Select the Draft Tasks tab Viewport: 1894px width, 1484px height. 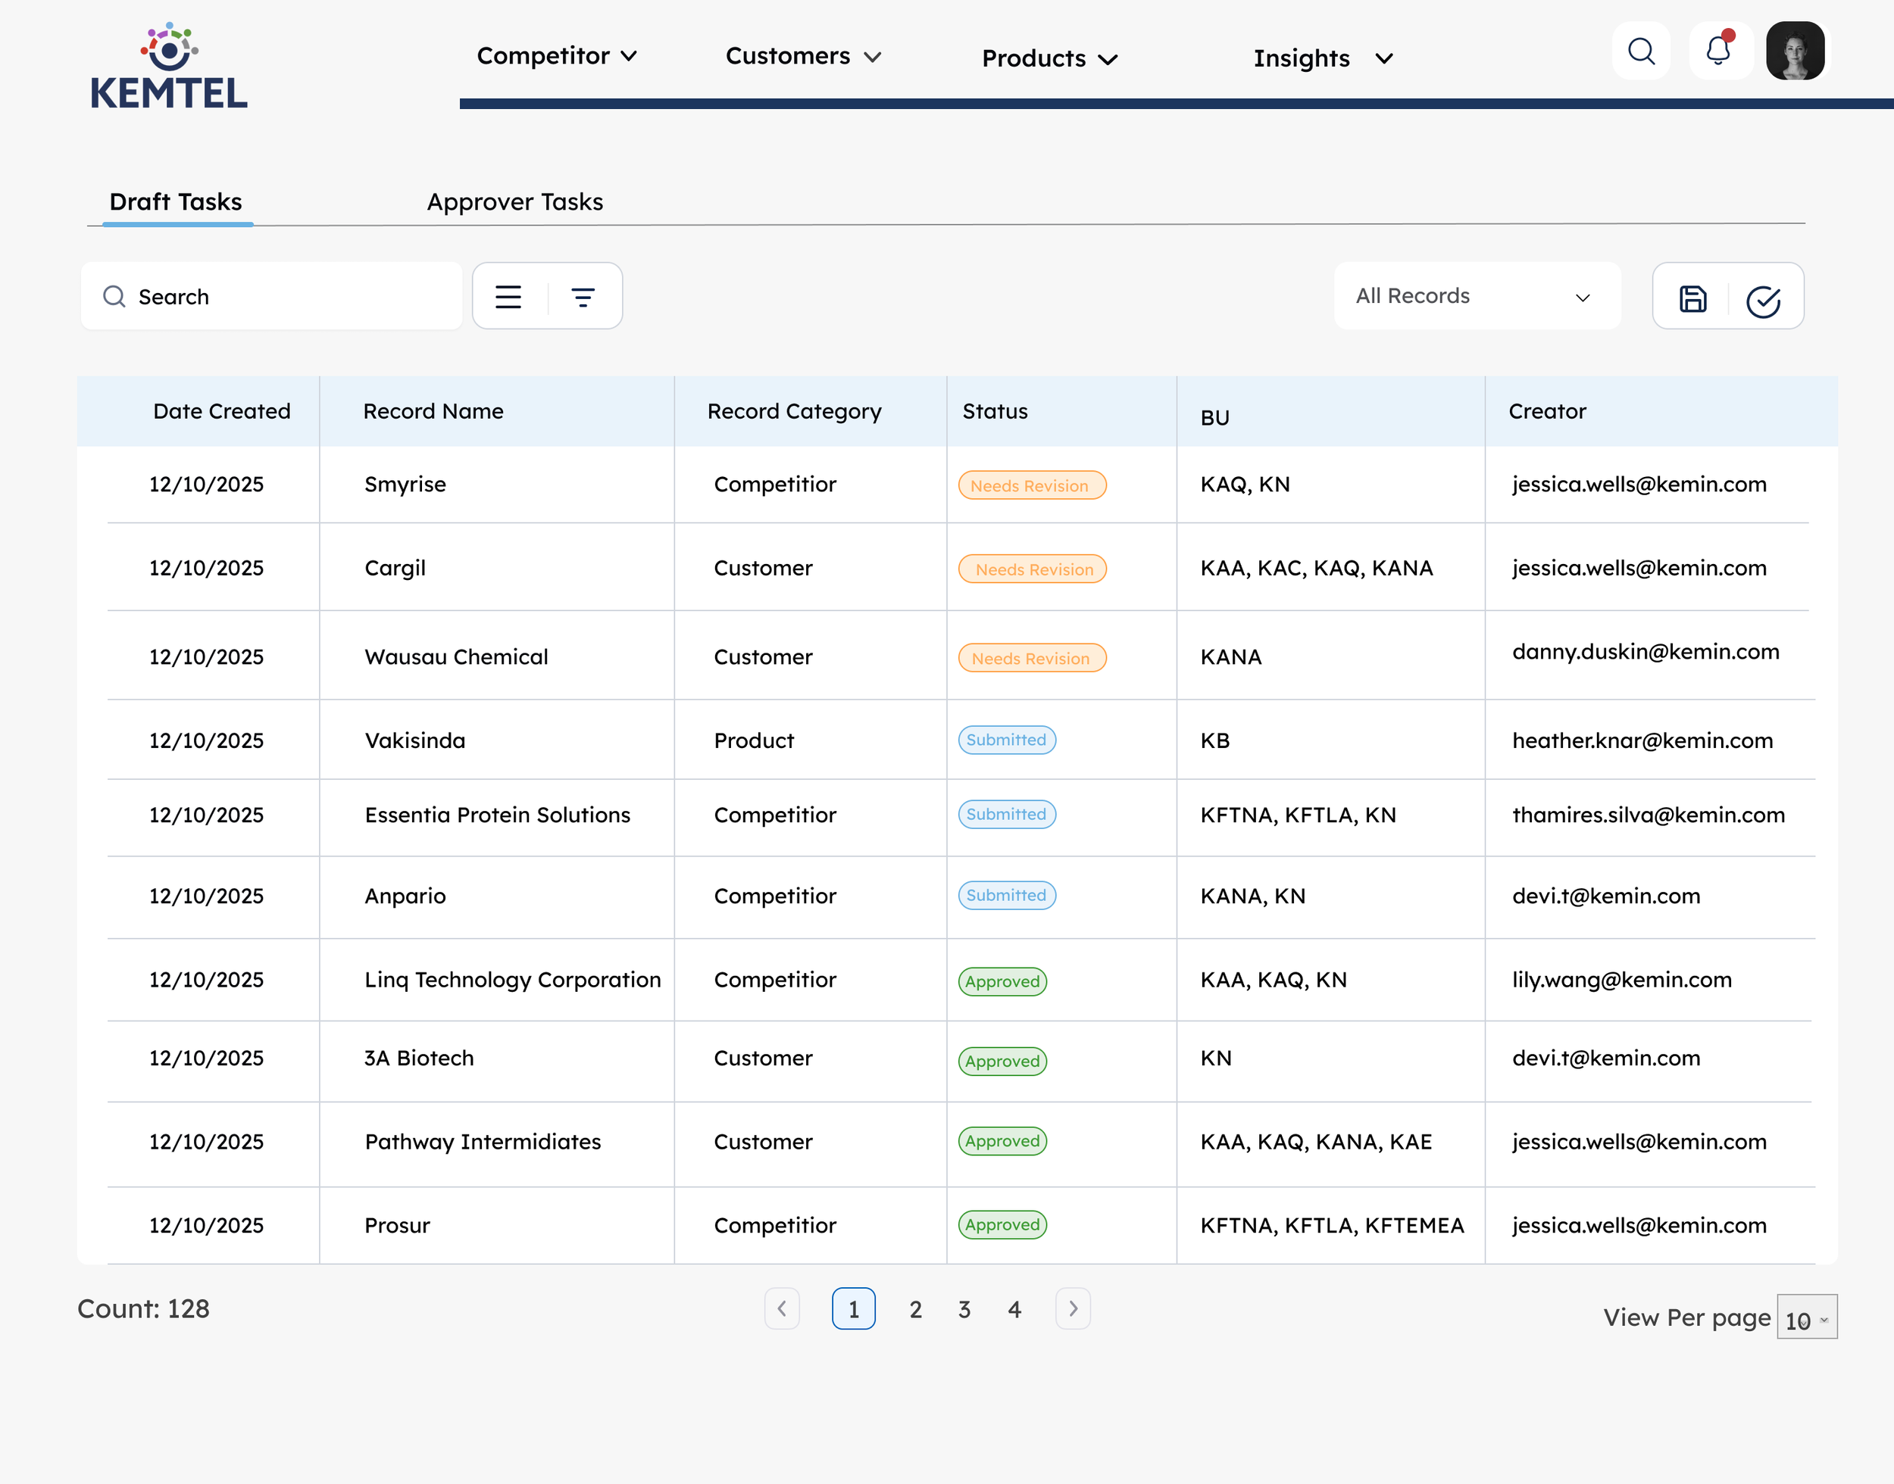177,201
